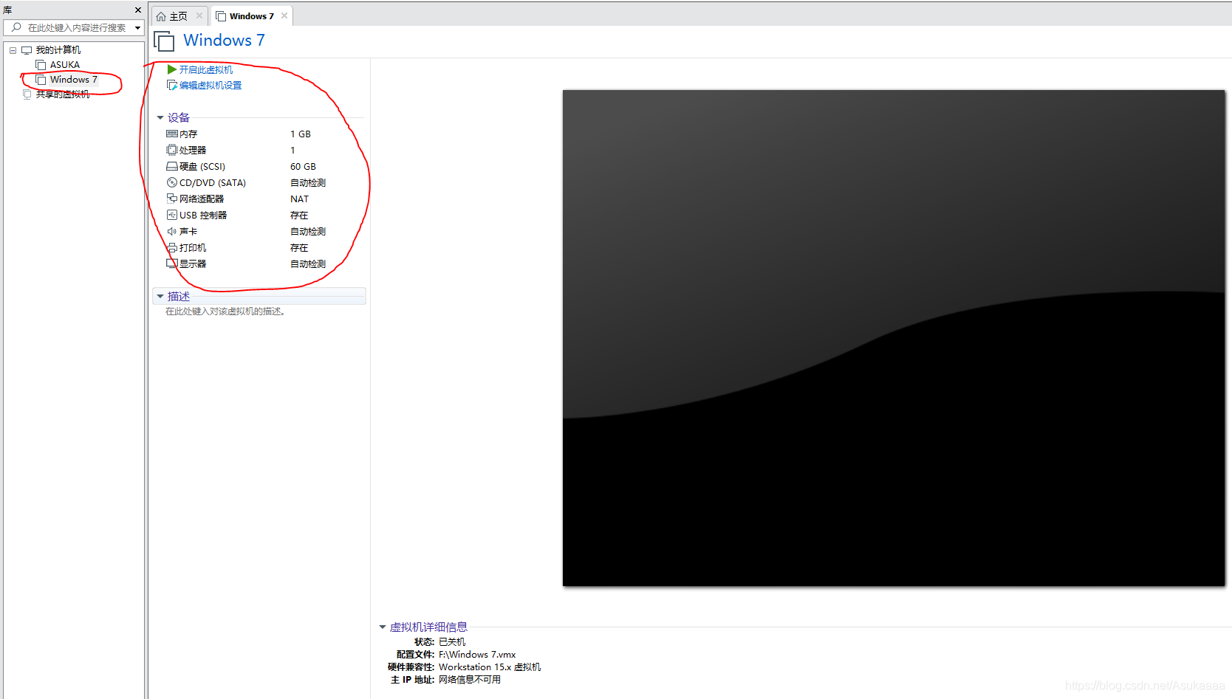The width and height of the screenshot is (1232, 699).
Task: Select 共享的虚拟机 in the tree
Action: tap(63, 94)
